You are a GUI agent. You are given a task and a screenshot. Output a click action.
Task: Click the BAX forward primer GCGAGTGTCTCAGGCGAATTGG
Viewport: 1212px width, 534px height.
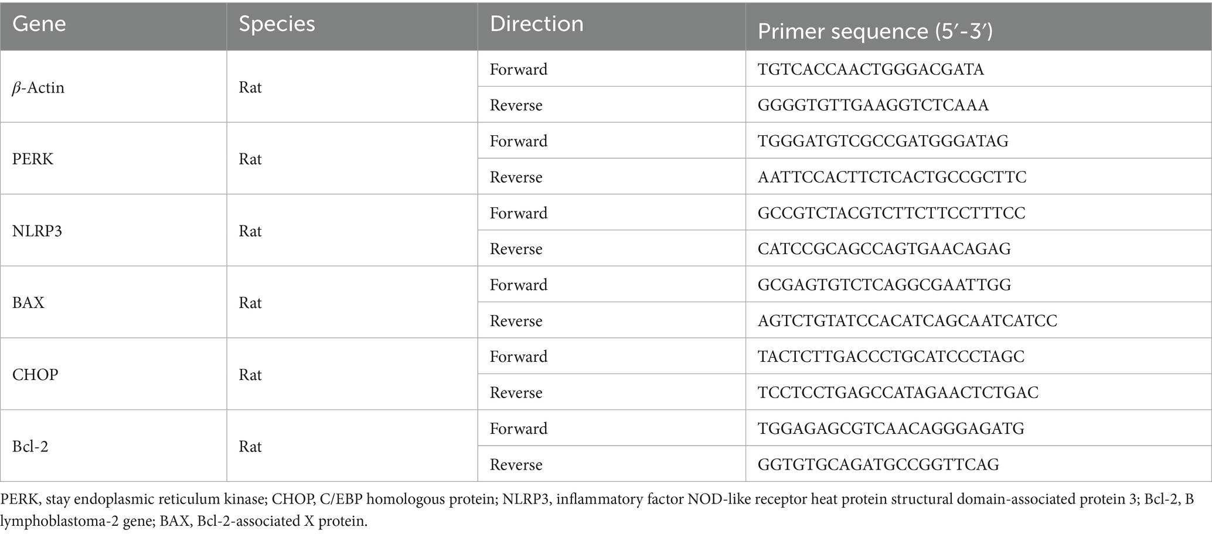pos(884,285)
